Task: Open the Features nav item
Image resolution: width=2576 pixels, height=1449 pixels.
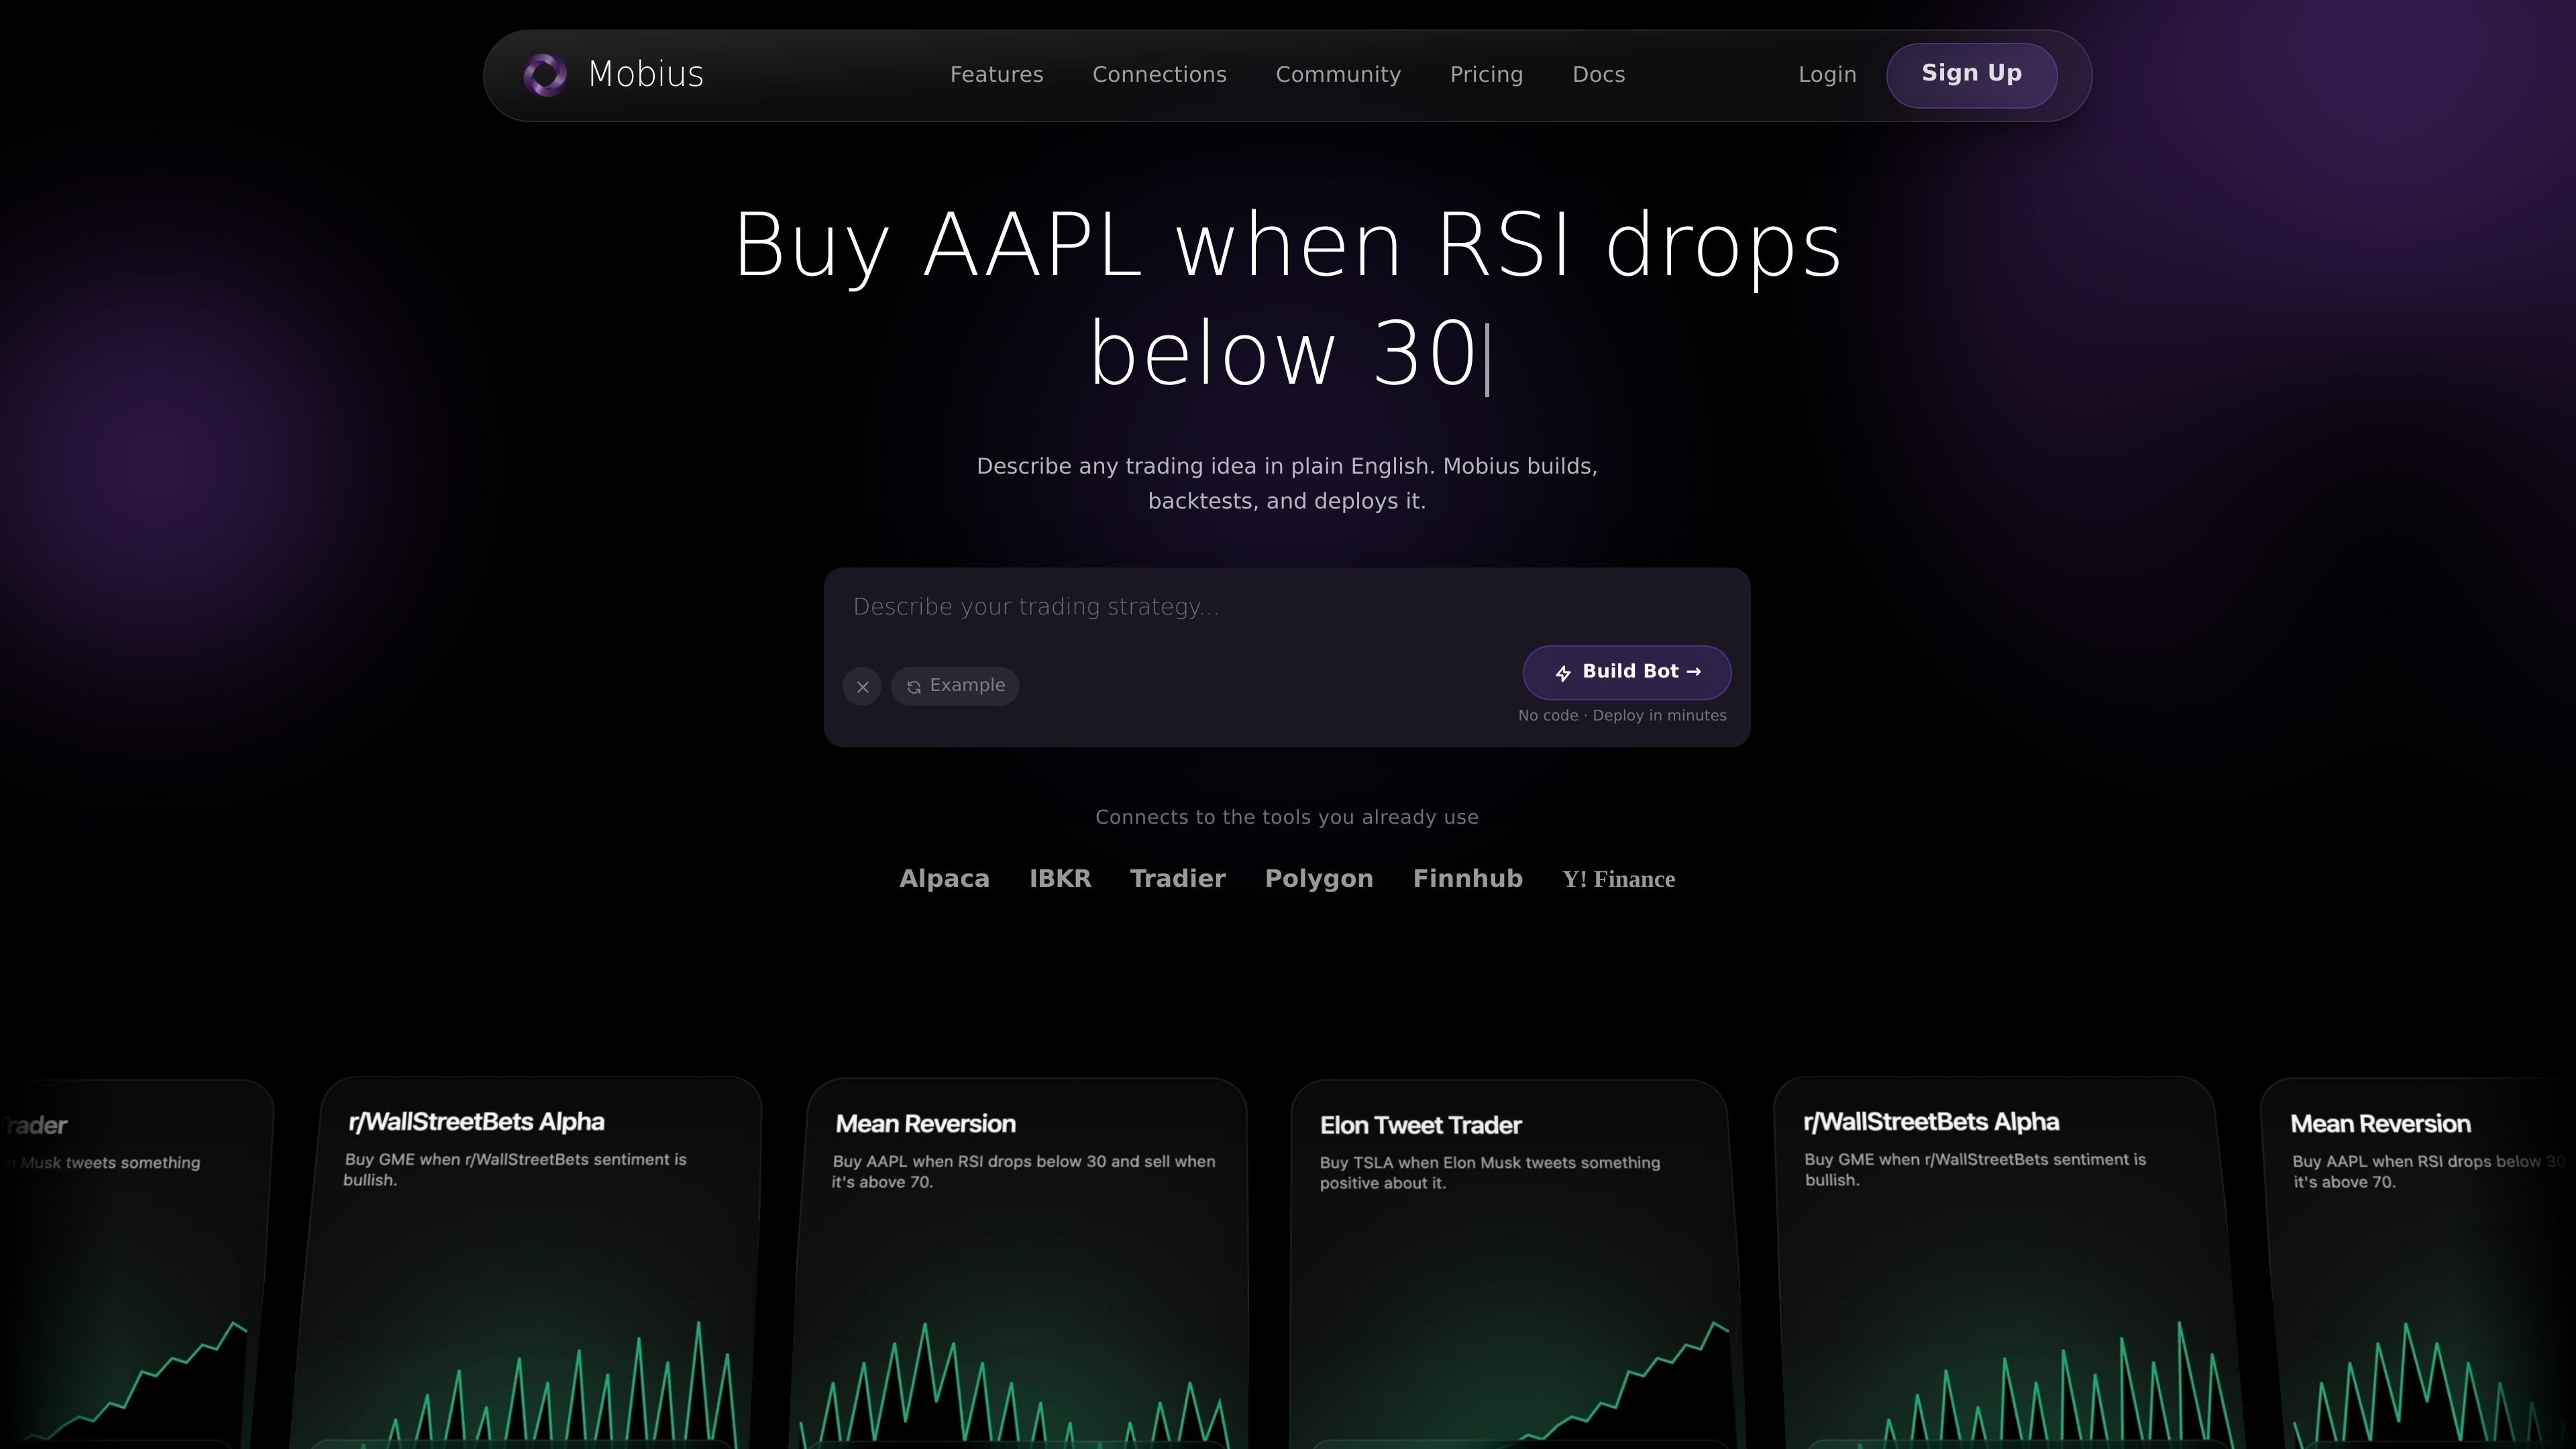Action: click(x=996, y=75)
